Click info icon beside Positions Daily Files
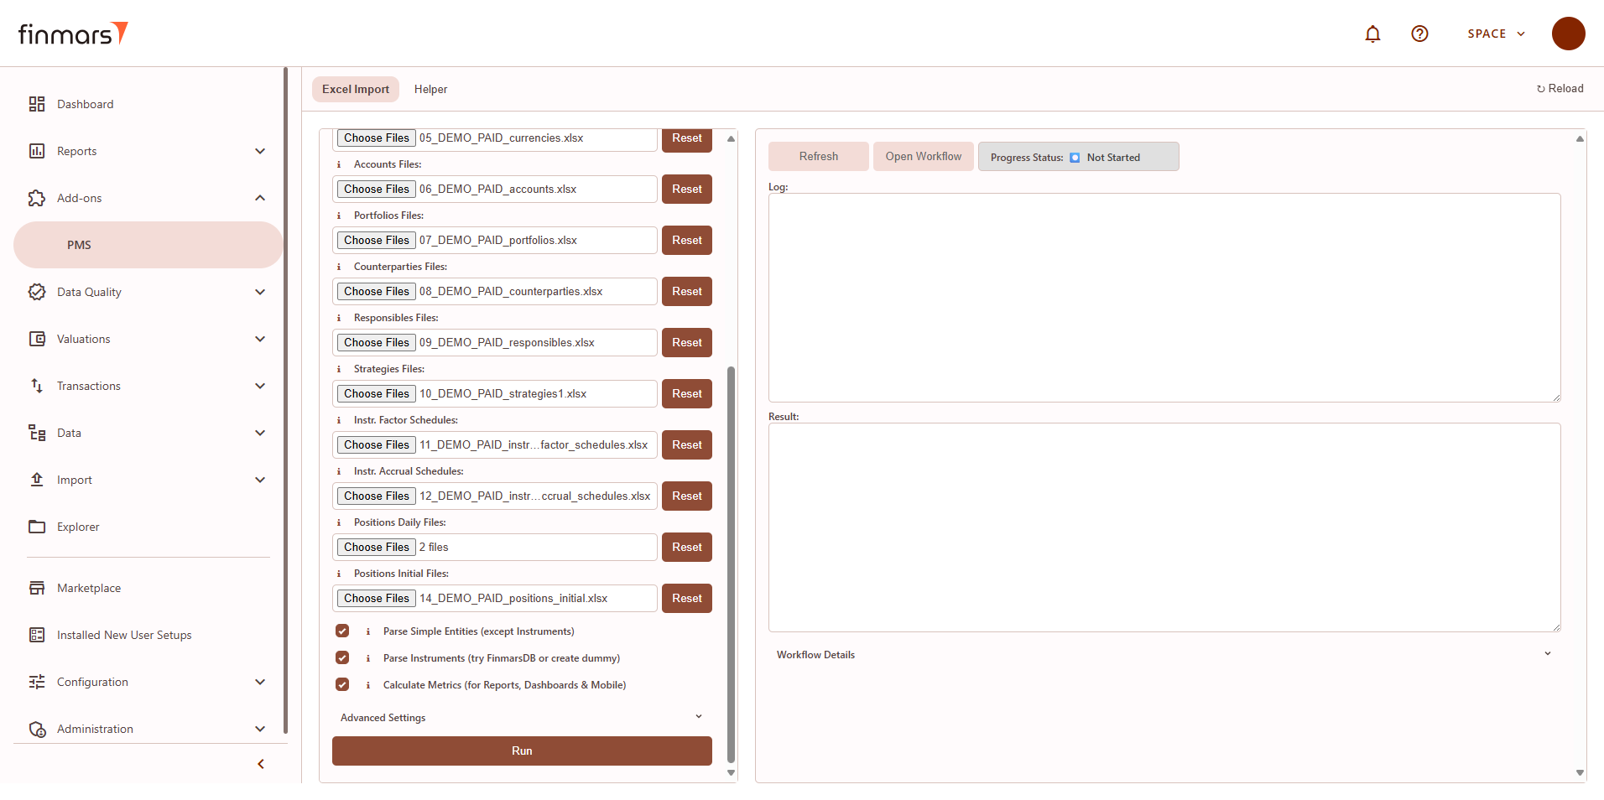The height and width of the screenshot is (800, 1604). [339, 522]
